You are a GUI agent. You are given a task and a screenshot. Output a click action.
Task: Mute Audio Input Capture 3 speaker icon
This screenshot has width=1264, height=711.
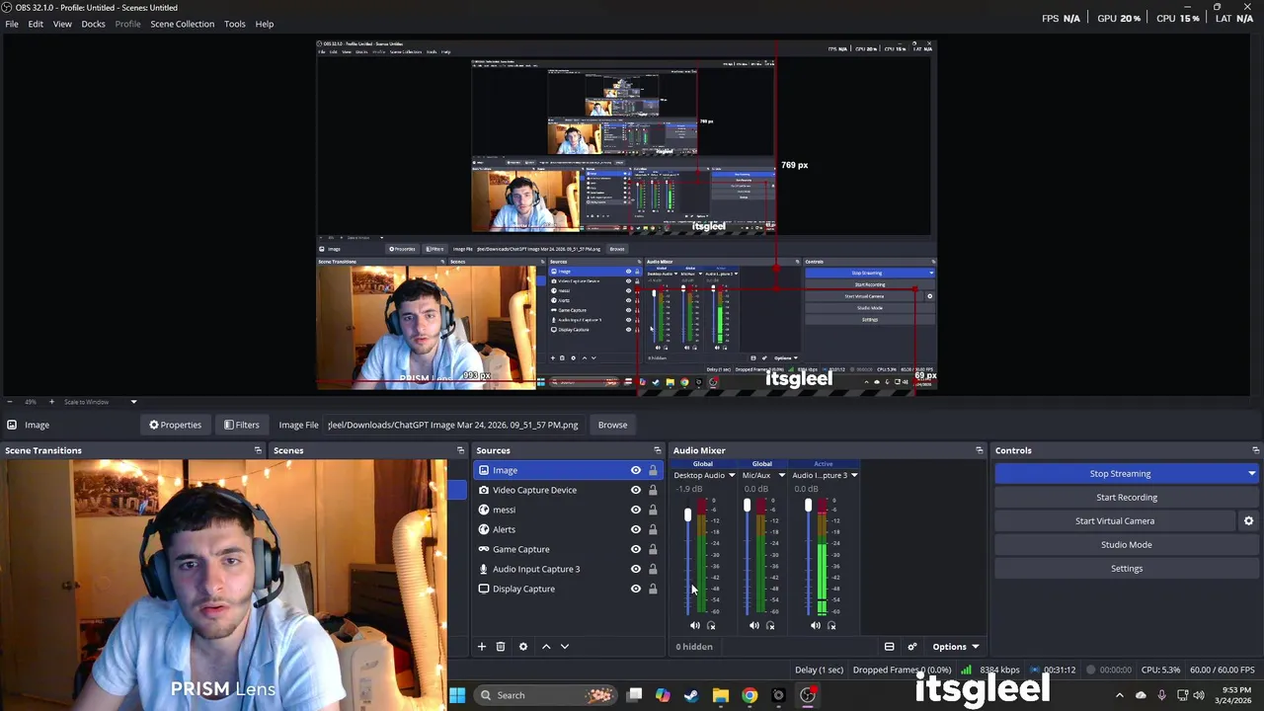point(816,625)
